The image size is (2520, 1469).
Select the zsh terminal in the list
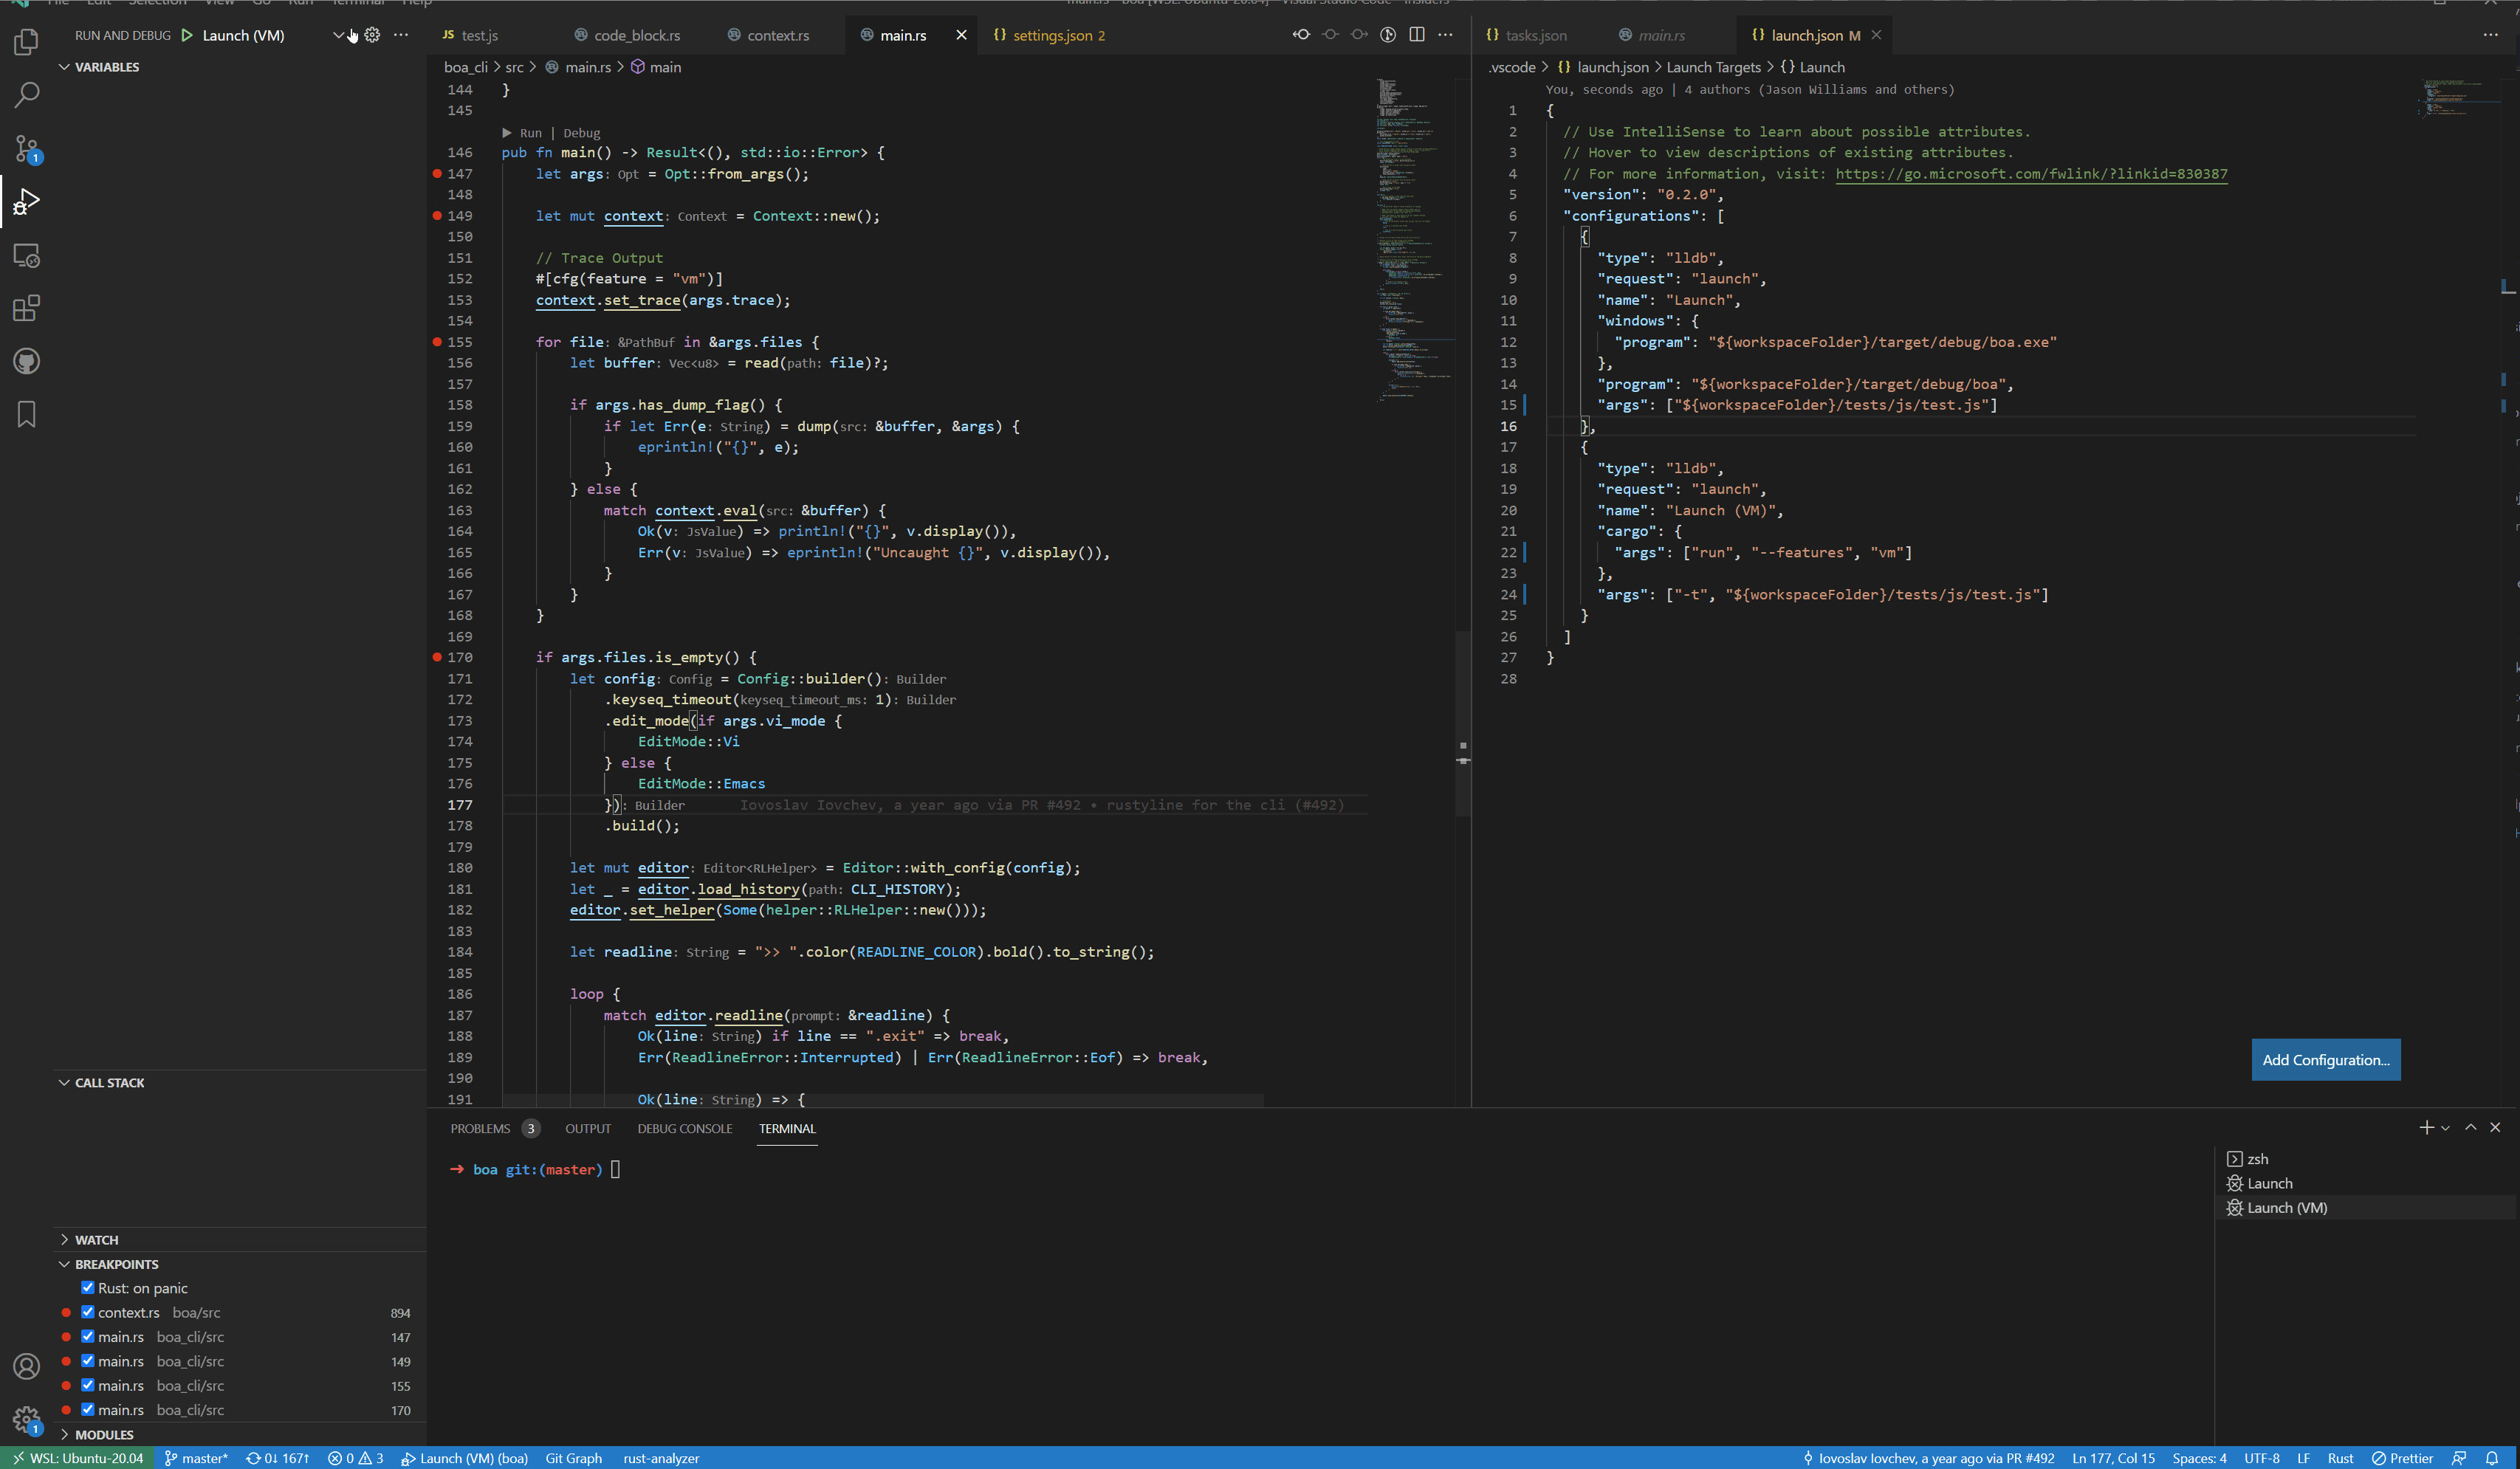(x=2257, y=1158)
